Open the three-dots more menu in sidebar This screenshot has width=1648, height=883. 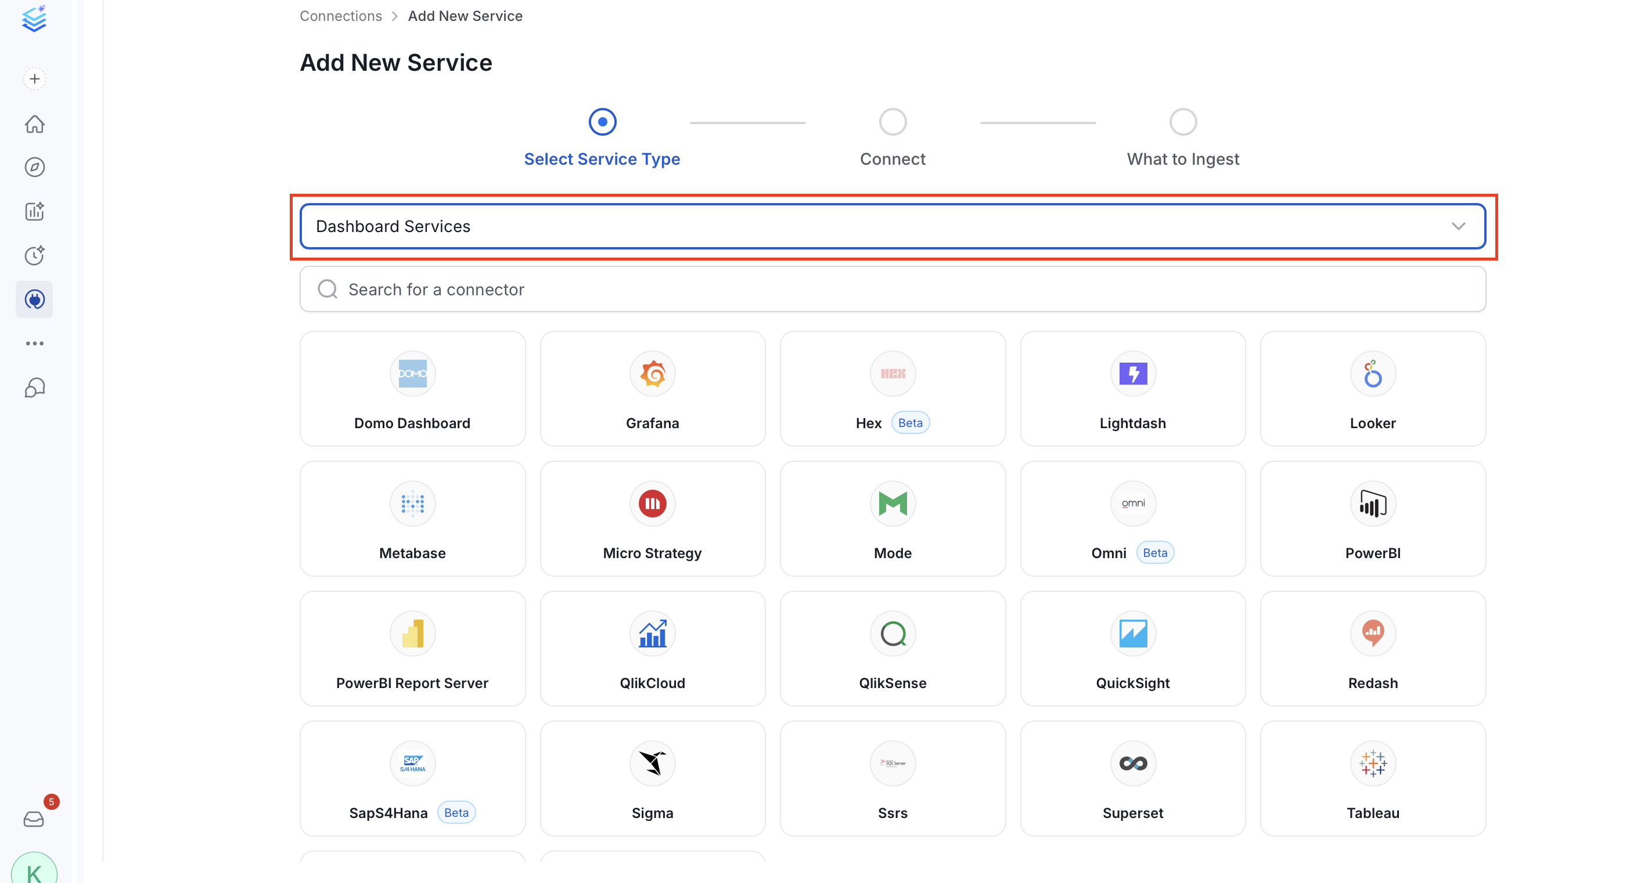point(34,343)
